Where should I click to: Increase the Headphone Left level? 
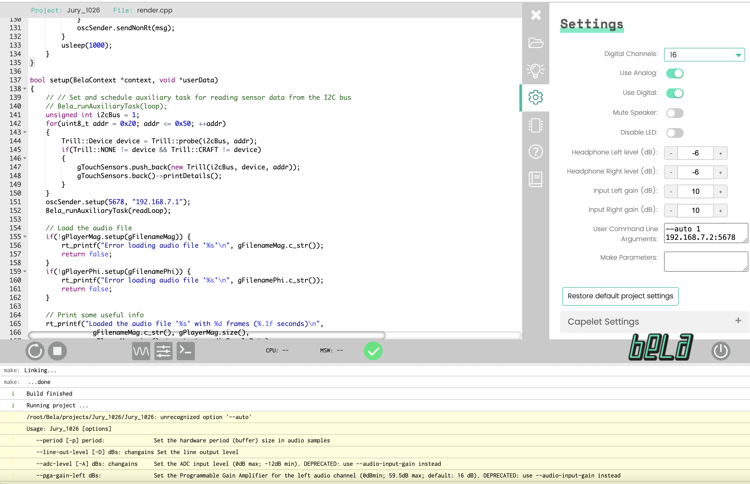tap(720, 153)
